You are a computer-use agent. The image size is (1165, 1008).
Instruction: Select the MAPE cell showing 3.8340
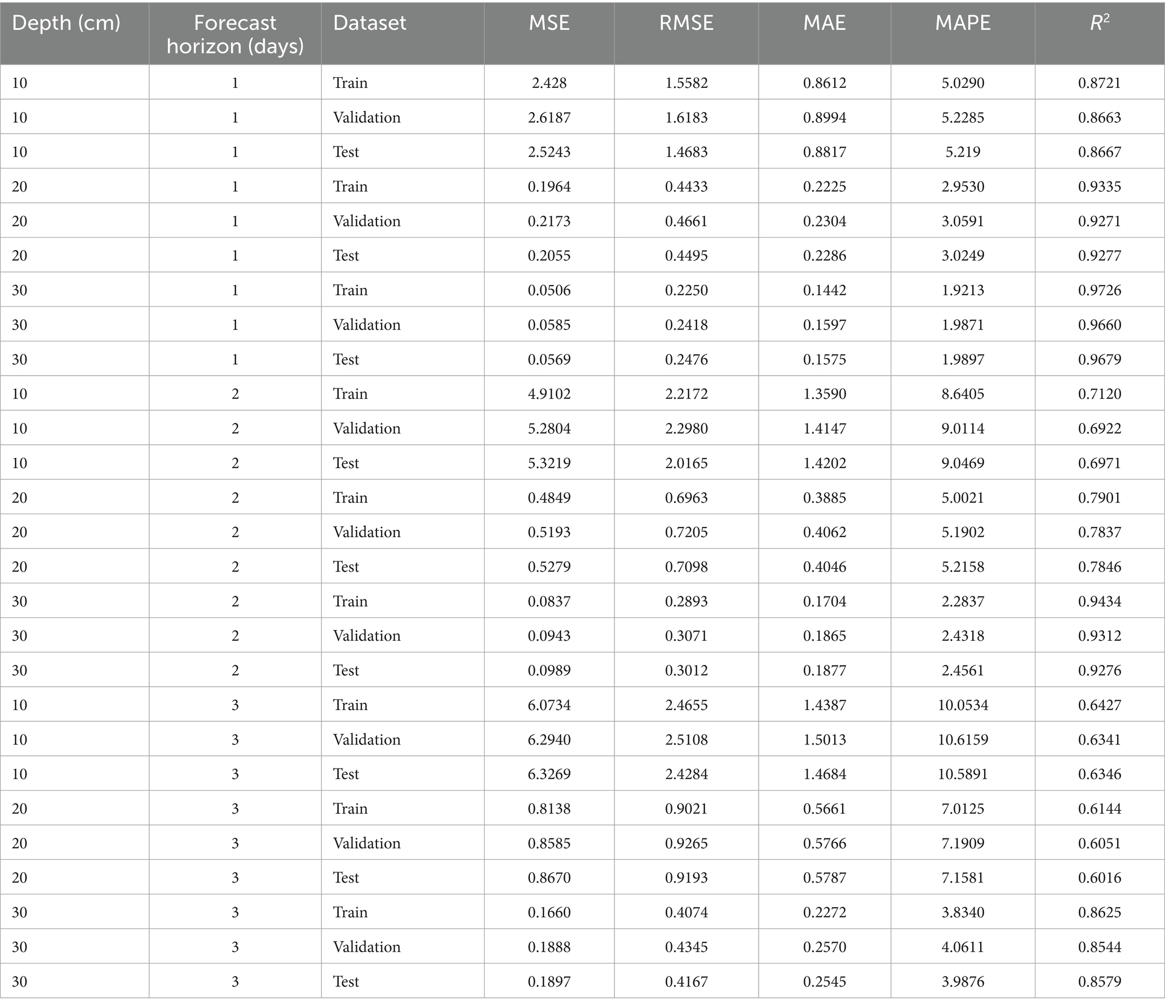tap(963, 912)
